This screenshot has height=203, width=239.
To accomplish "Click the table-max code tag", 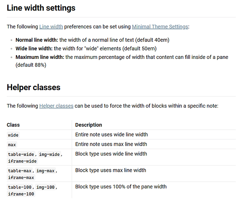I will 20,171.
